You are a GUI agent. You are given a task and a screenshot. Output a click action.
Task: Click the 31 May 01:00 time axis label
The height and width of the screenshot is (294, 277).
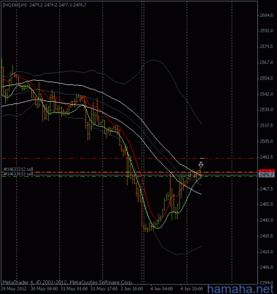74,289
